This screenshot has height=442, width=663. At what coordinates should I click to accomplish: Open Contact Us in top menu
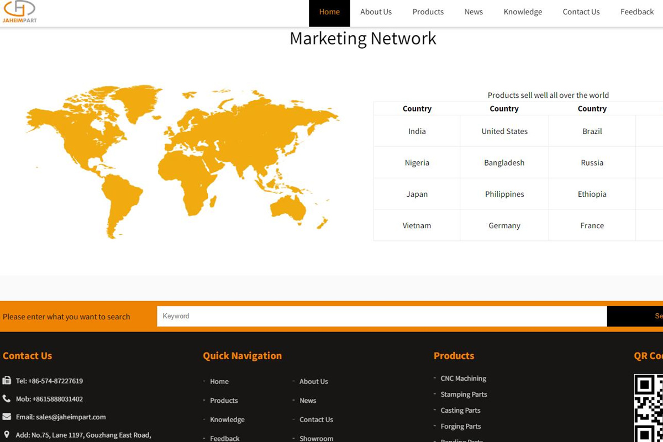tap(581, 12)
